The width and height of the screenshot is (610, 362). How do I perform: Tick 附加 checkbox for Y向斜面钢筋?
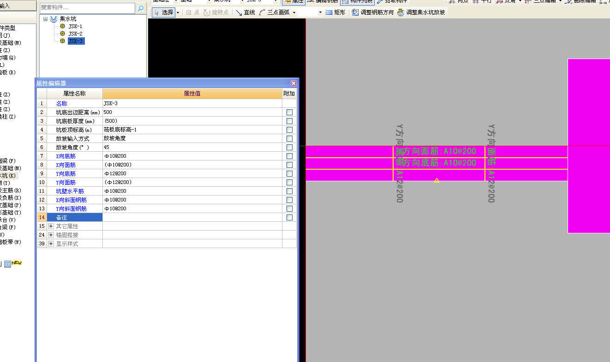[x=289, y=208]
